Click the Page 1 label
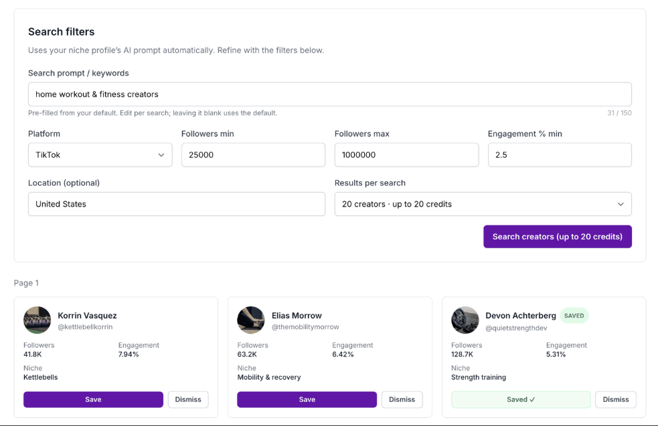Screen dimensions: 658x426 coord(26,283)
